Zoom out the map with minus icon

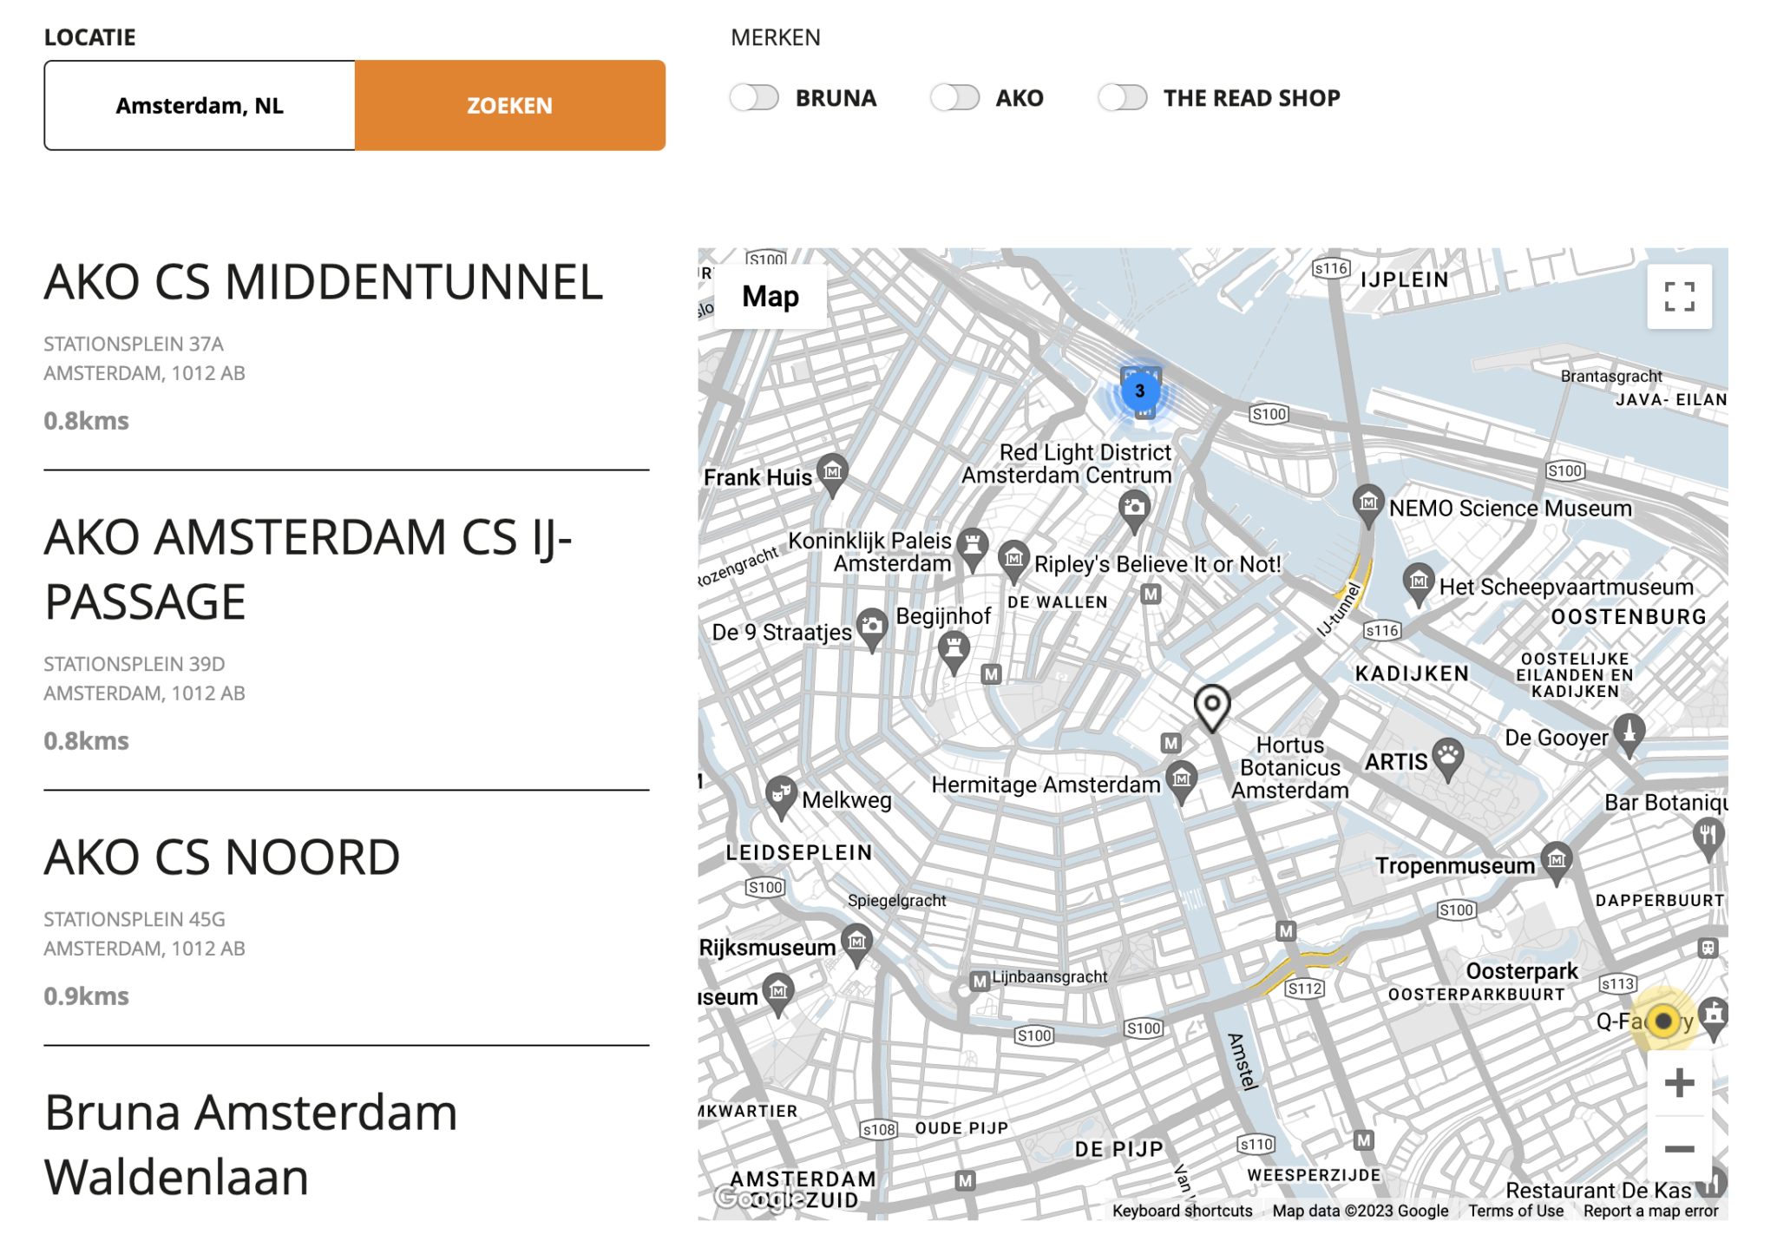click(1678, 1148)
